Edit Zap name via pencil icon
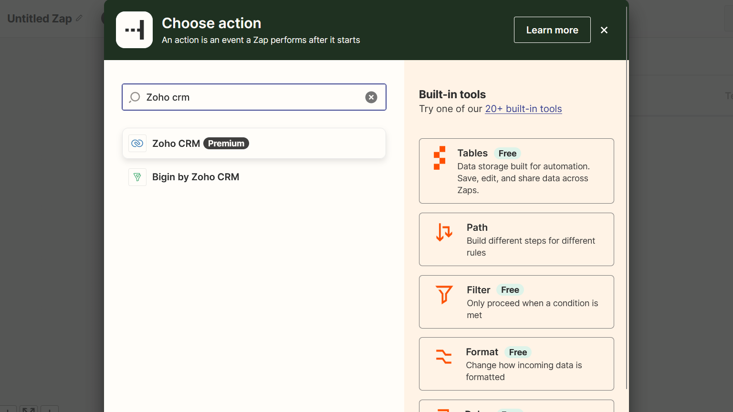This screenshot has width=733, height=412. point(79,18)
